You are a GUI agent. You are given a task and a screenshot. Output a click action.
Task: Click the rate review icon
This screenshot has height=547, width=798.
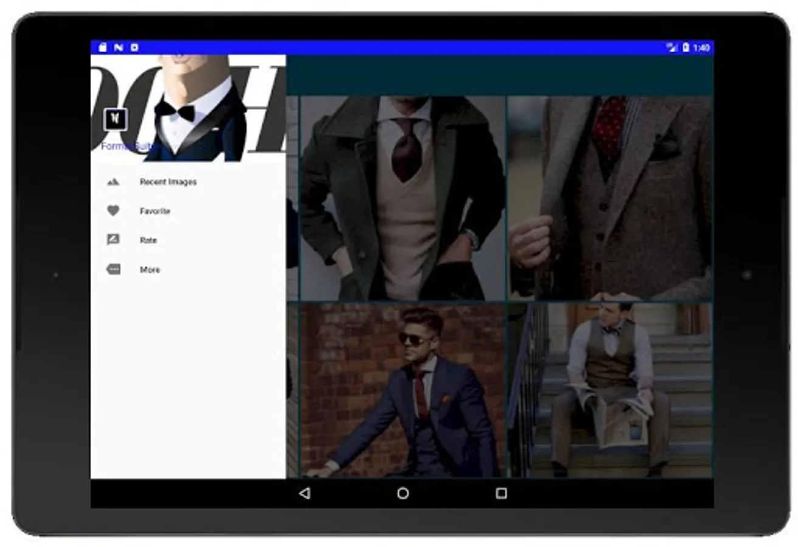pyautogui.click(x=113, y=240)
